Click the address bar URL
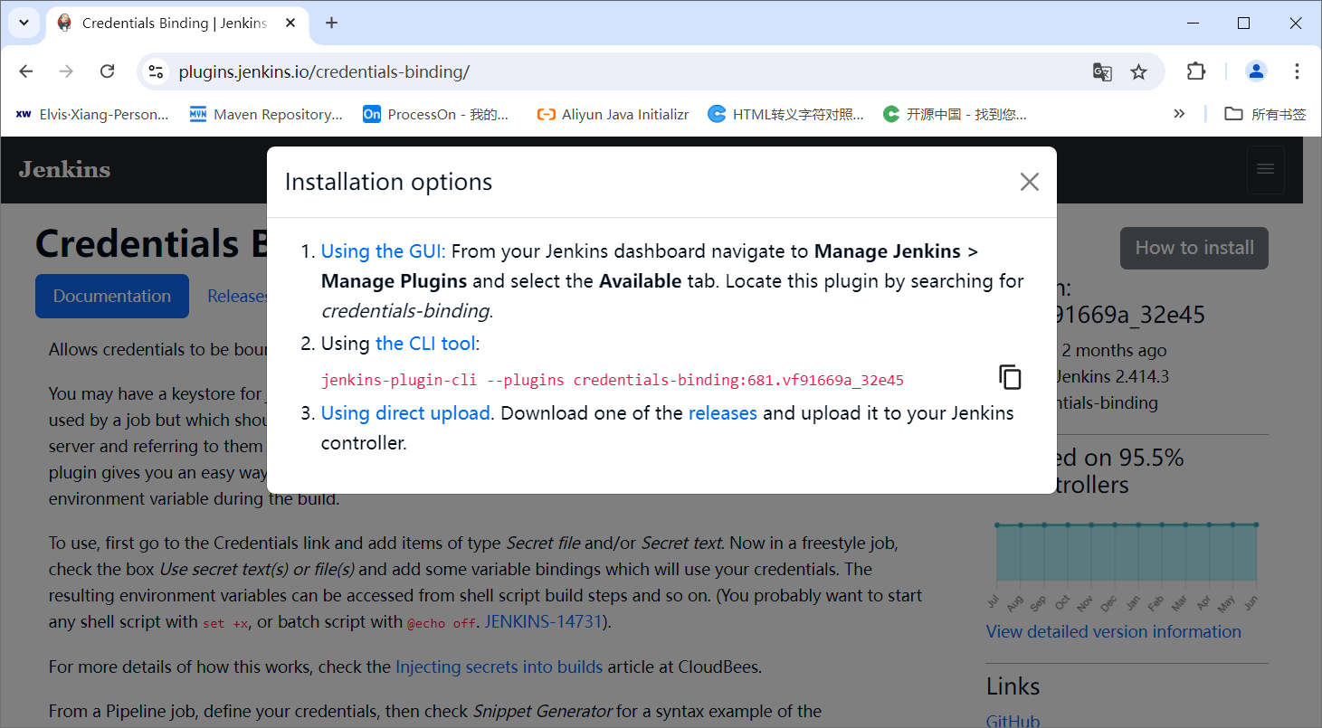The width and height of the screenshot is (1322, 728). [324, 71]
